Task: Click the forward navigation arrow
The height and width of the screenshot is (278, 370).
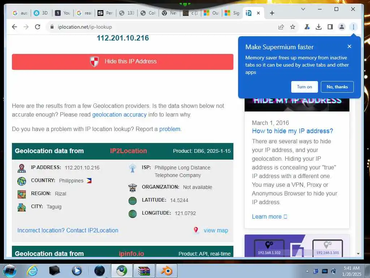Action: pyautogui.click(x=26, y=27)
